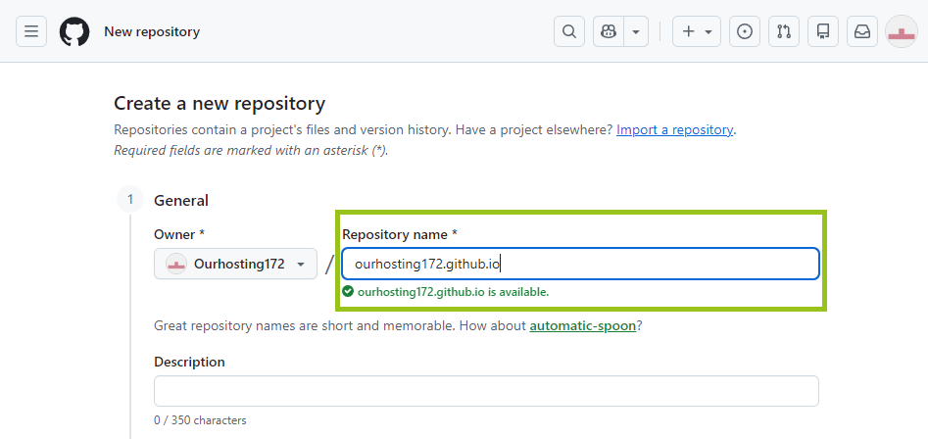Open Copilot chat icon
Image resolution: width=928 pixels, height=439 pixels.
coord(609,31)
